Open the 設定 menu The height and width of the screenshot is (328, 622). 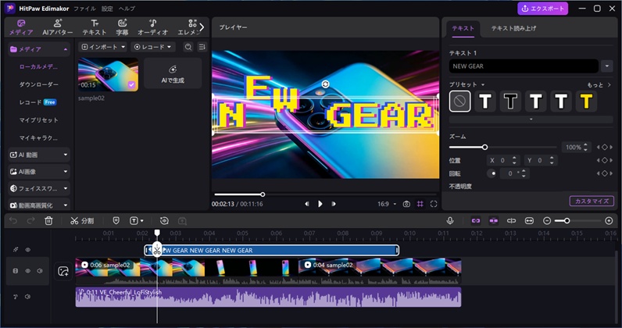click(x=107, y=9)
